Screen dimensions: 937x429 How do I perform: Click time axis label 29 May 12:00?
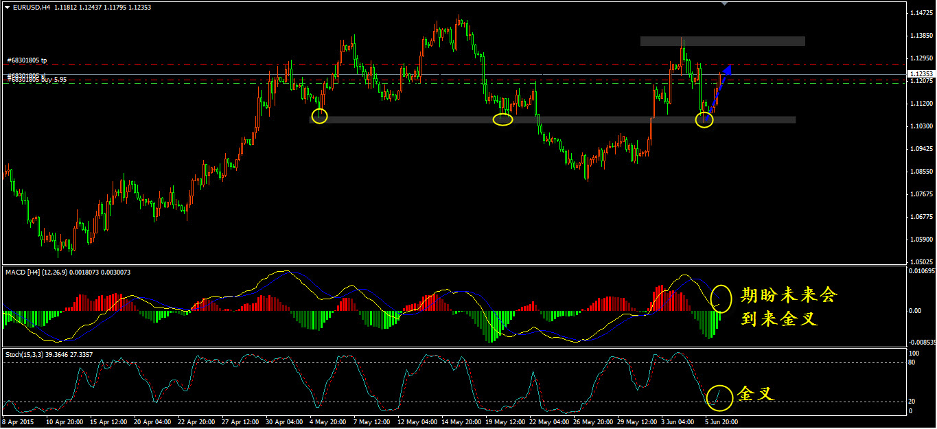[636, 421]
